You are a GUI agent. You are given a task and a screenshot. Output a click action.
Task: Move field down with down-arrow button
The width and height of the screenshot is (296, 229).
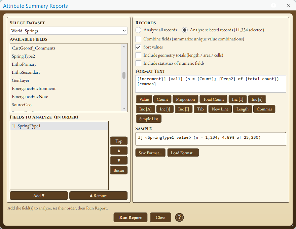coord(119,160)
